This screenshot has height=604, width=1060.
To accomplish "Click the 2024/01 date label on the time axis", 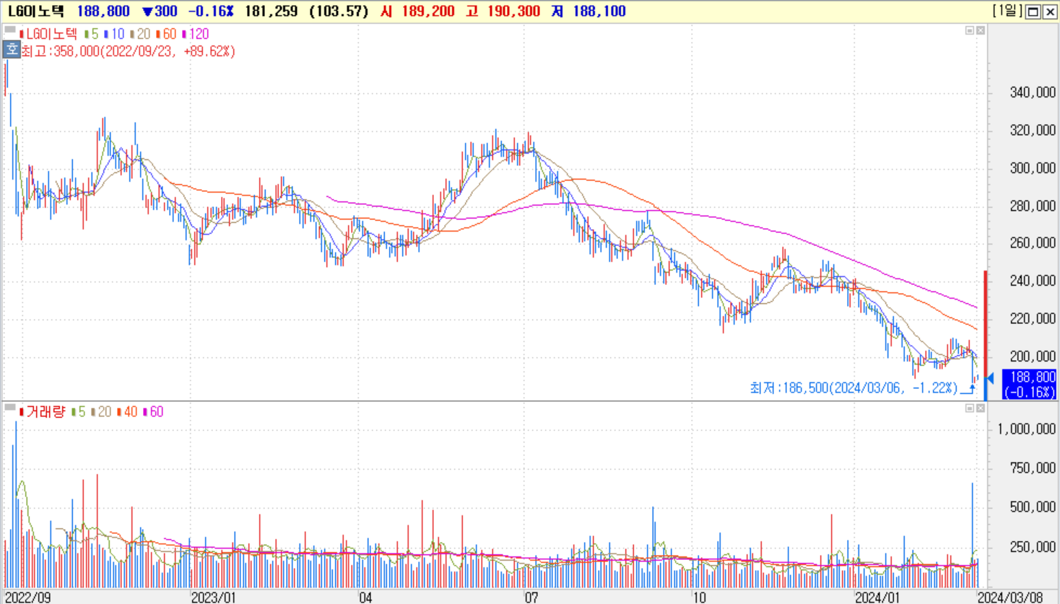I will click(x=877, y=598).
